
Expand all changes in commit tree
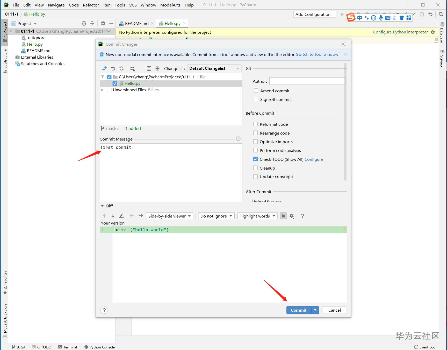tap(149, 68)
